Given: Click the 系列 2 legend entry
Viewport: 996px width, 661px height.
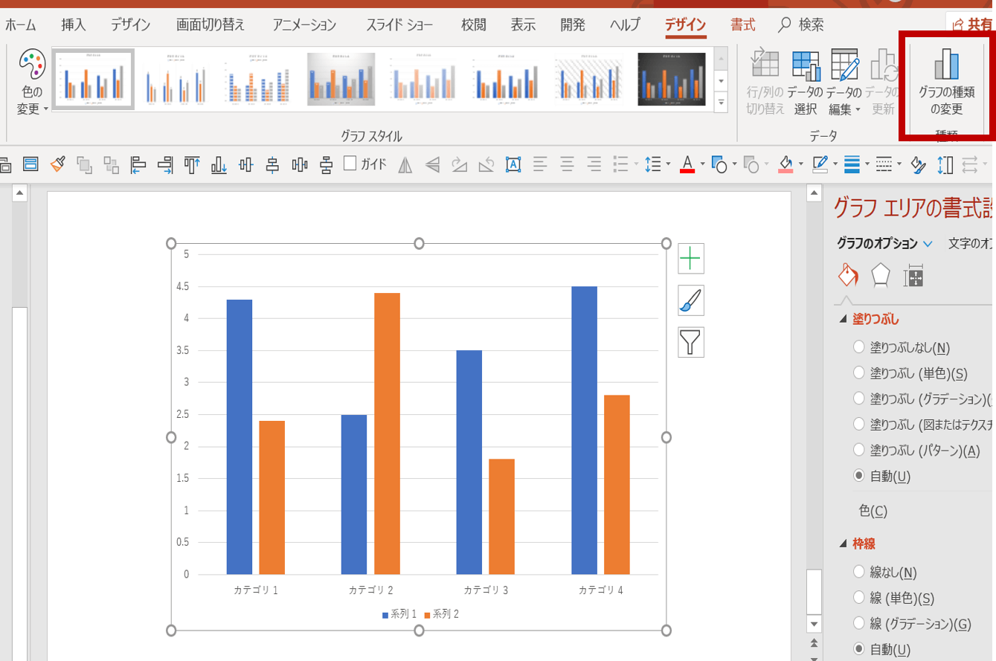Looking at the screenshot, I should pyautogui.click(x=442, y=614).
